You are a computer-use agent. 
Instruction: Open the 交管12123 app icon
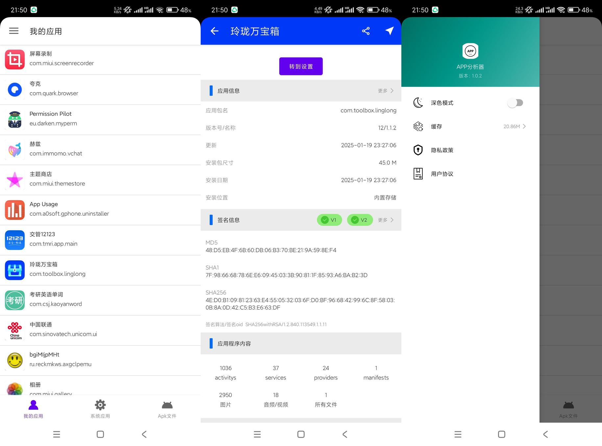[x=15, y=240]
